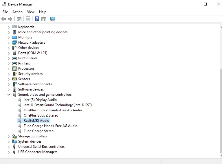This screenshot has height=164, width=222.
Task: Expand the Security devices node
Action: [x=9, y=74]
